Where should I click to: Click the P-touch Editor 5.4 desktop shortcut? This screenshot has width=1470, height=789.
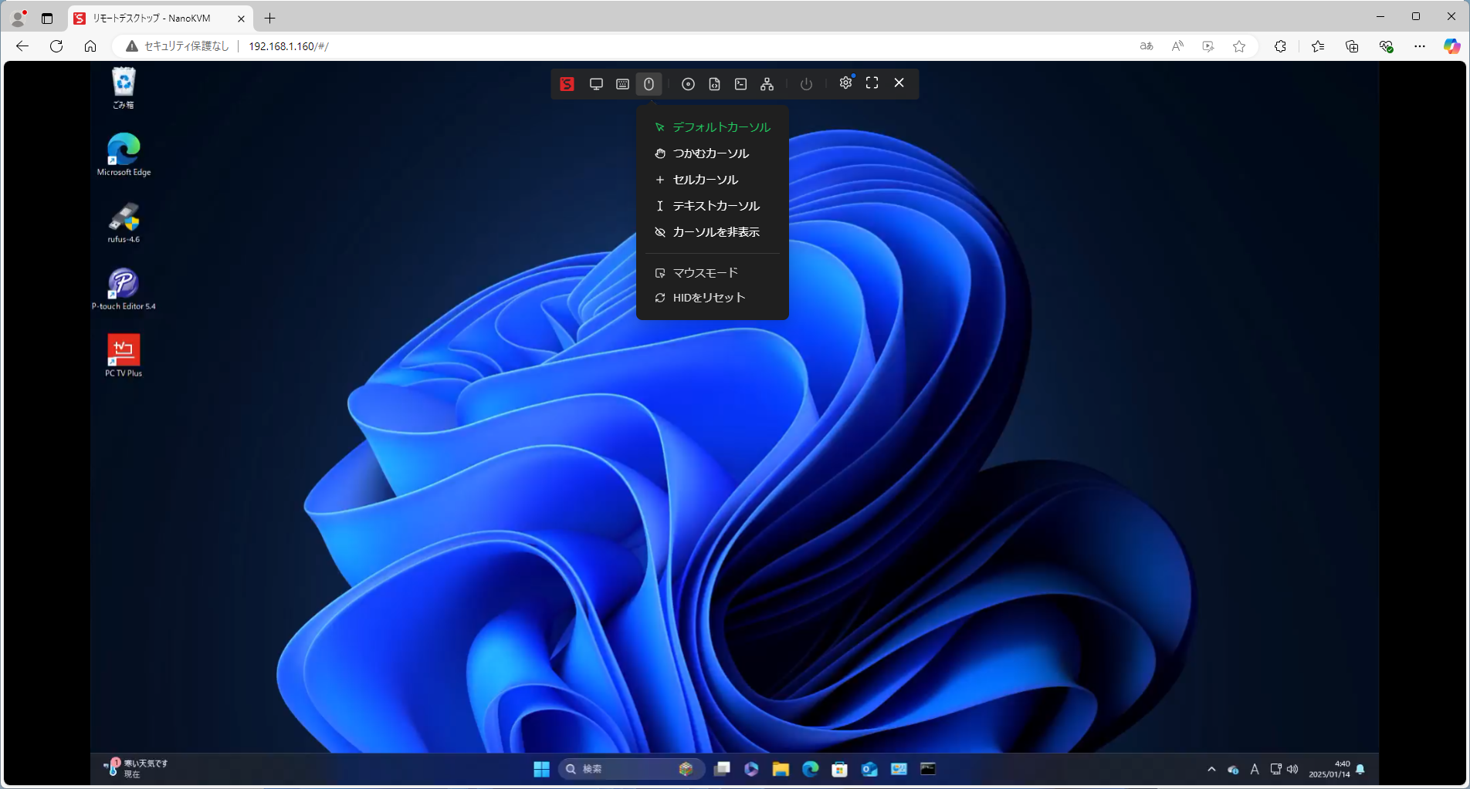click(124, 289)
